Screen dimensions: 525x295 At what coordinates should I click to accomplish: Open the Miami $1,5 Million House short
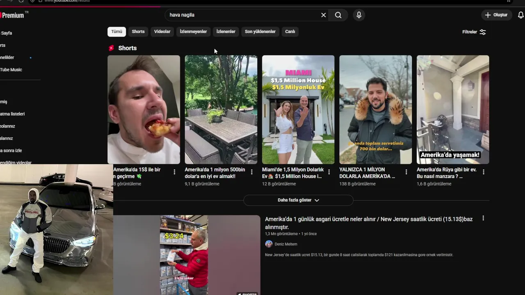click(x=298, y=109)
